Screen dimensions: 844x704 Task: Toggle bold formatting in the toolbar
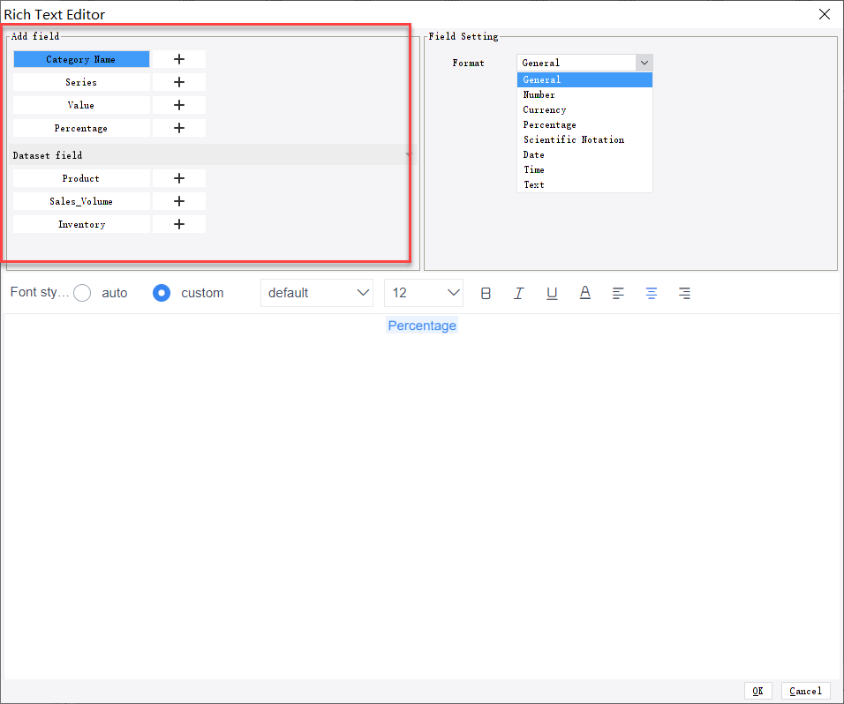486,293
